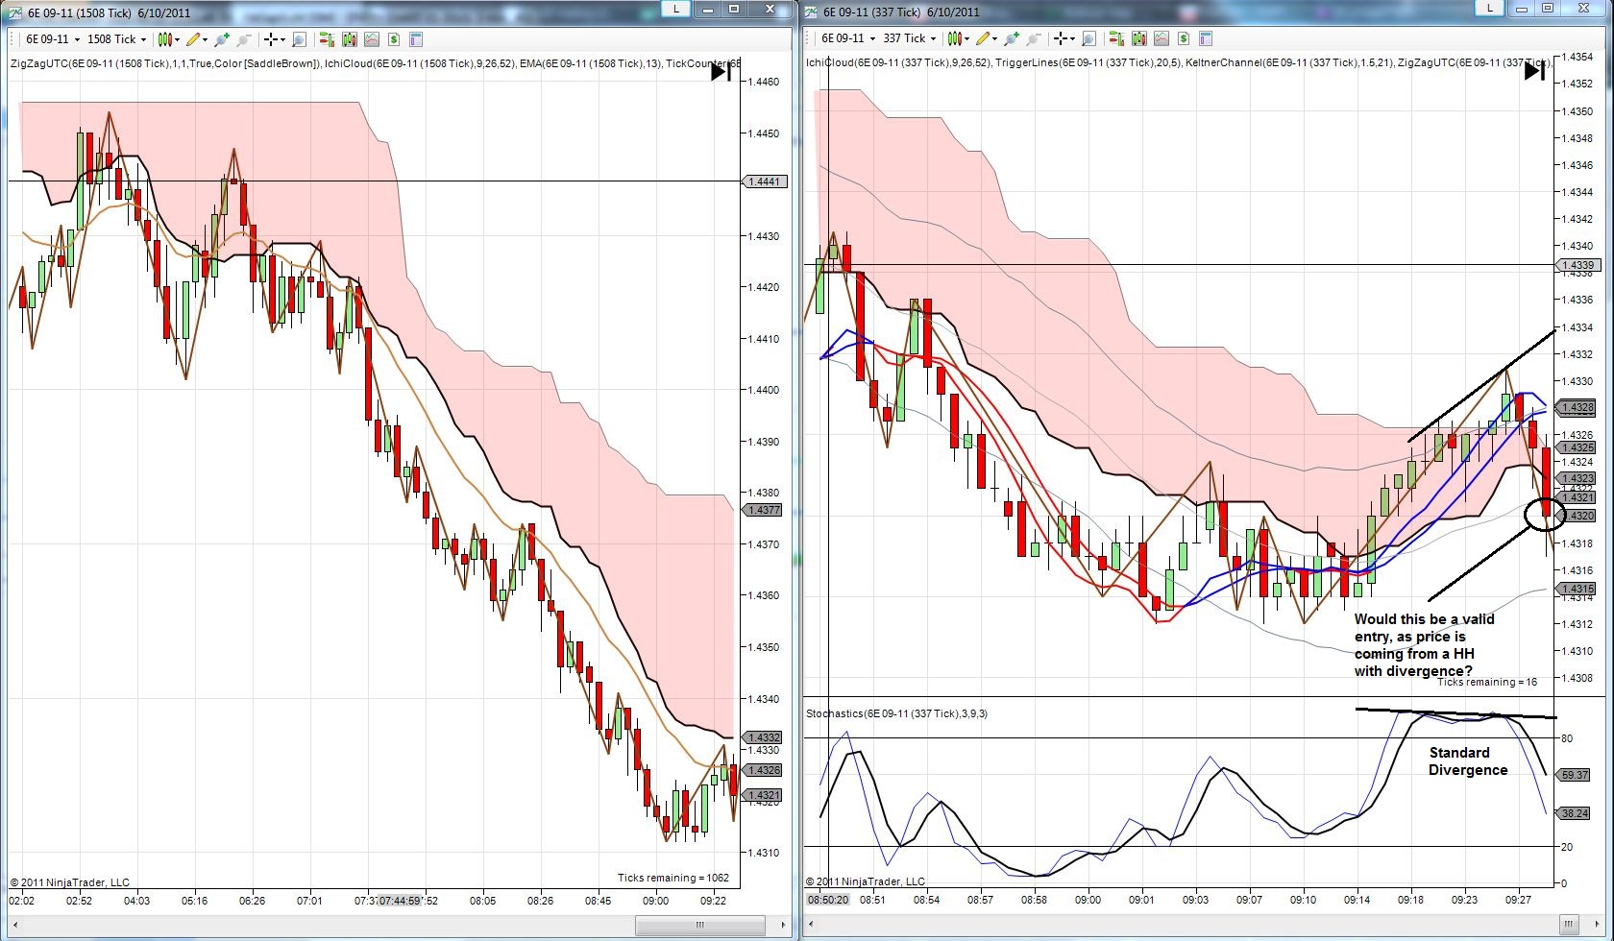
Task: Click the chart picture icon in the 1508 Tick window
Action: click(371, 39)
